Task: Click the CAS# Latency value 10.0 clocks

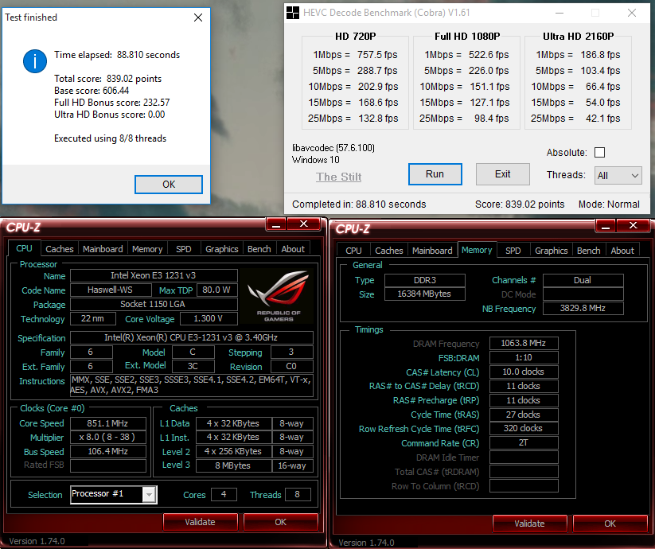Action: pyautogui.click(x=524, y=372)
